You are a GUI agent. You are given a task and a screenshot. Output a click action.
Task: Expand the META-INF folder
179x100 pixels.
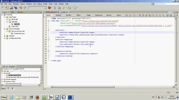pyautogui.click(x=7, y=19)
